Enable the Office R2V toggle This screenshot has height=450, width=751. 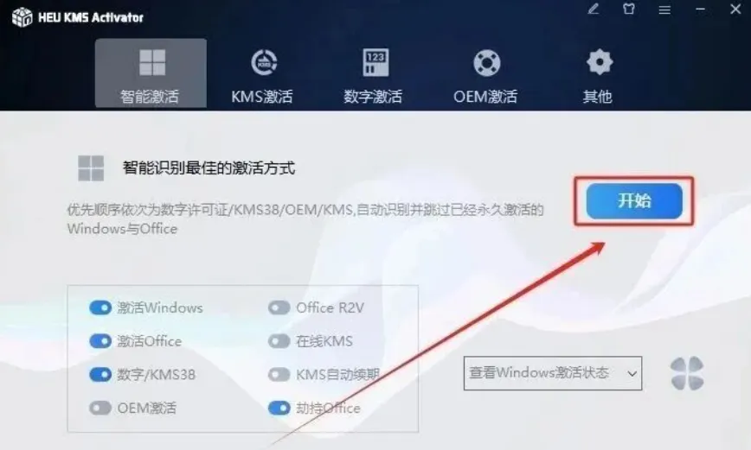(x=279, y=307)
